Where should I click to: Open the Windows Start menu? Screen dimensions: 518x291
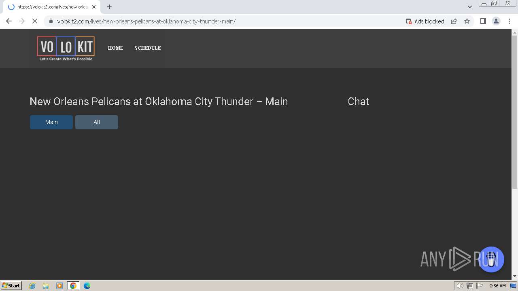[11, 285]
